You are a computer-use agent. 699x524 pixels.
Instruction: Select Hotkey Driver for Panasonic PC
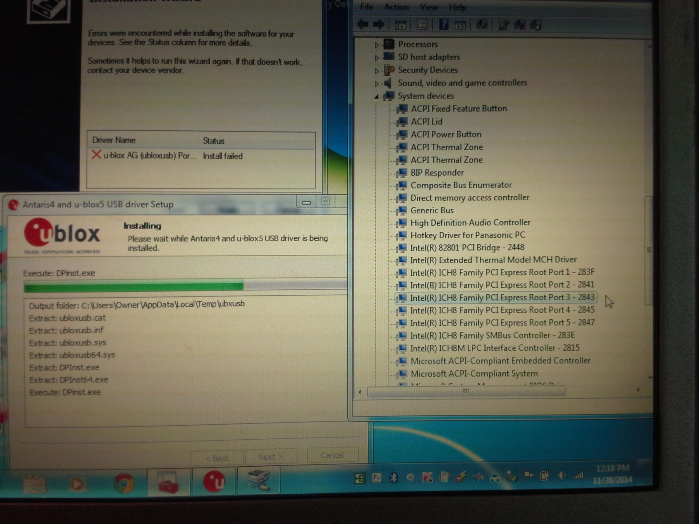467,235
